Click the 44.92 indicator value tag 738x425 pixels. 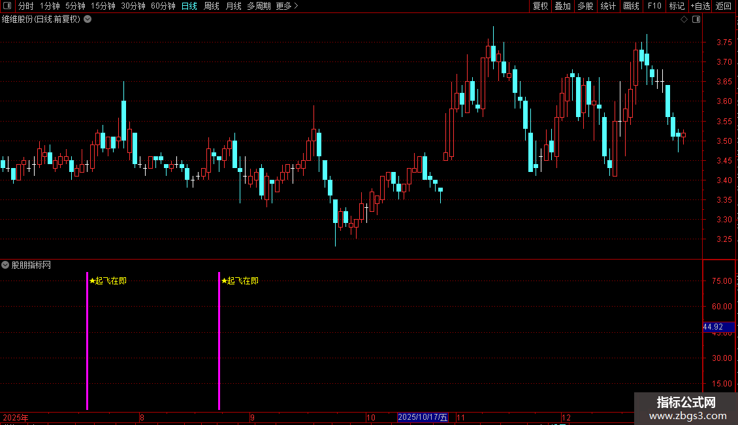coord(718,326)
